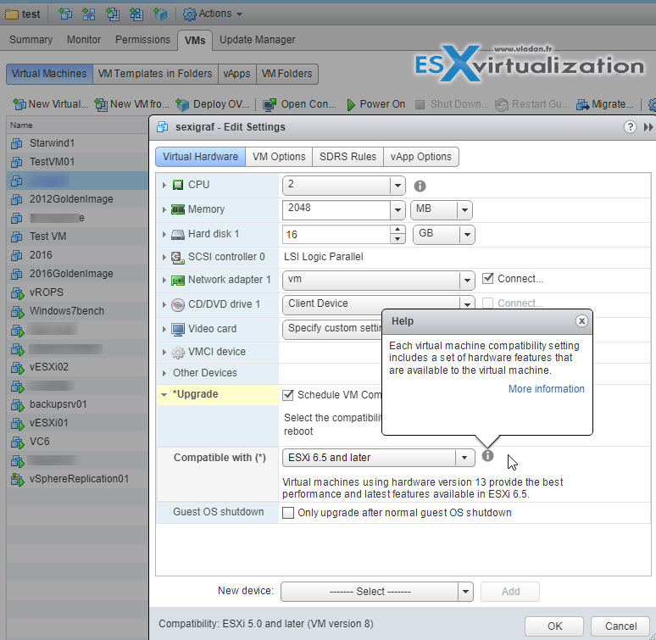Switch to vApp Options tab
Image resolution: width=656 pixels, height=640 pixels.
coord(421,157)
